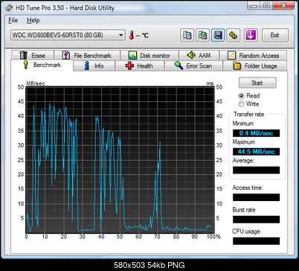Switch to the AAM tab

click(199, 55)
